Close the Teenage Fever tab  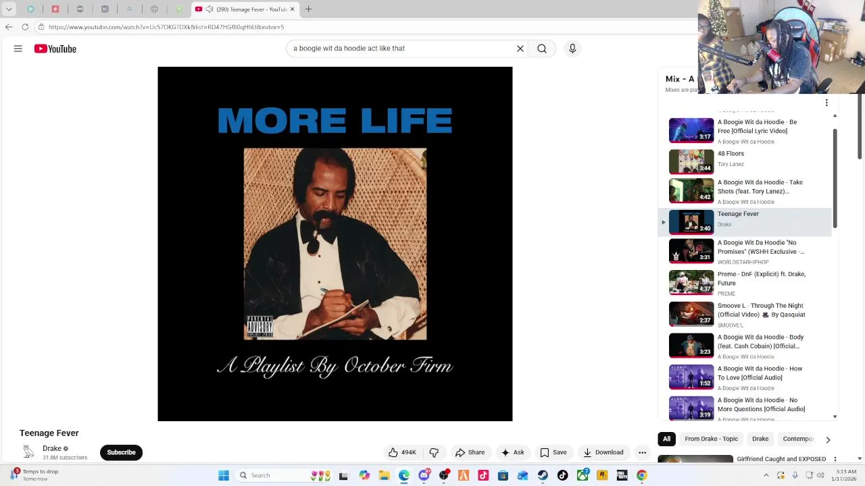pyautogui.click(x=293, y=9)
